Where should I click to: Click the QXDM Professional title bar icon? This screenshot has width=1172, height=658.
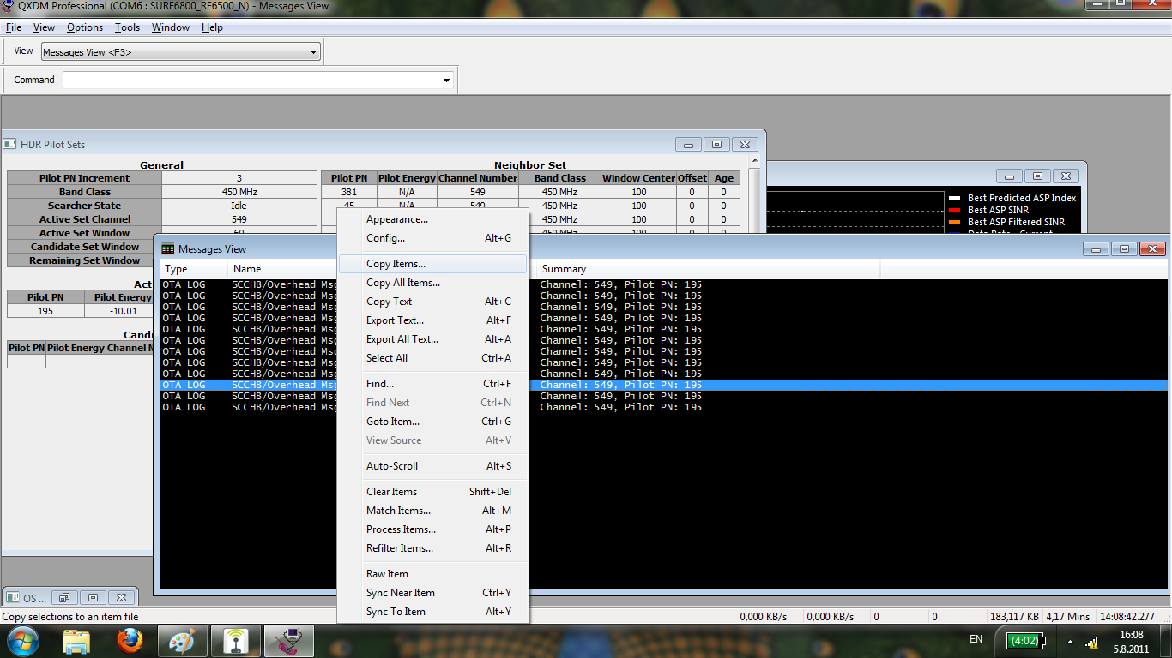tap(8, 6)
